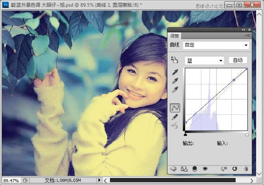Screen dimensions: 264x185
Task: Toggle layer visibility eye in Adjustments panel
Action: (205, 168)
